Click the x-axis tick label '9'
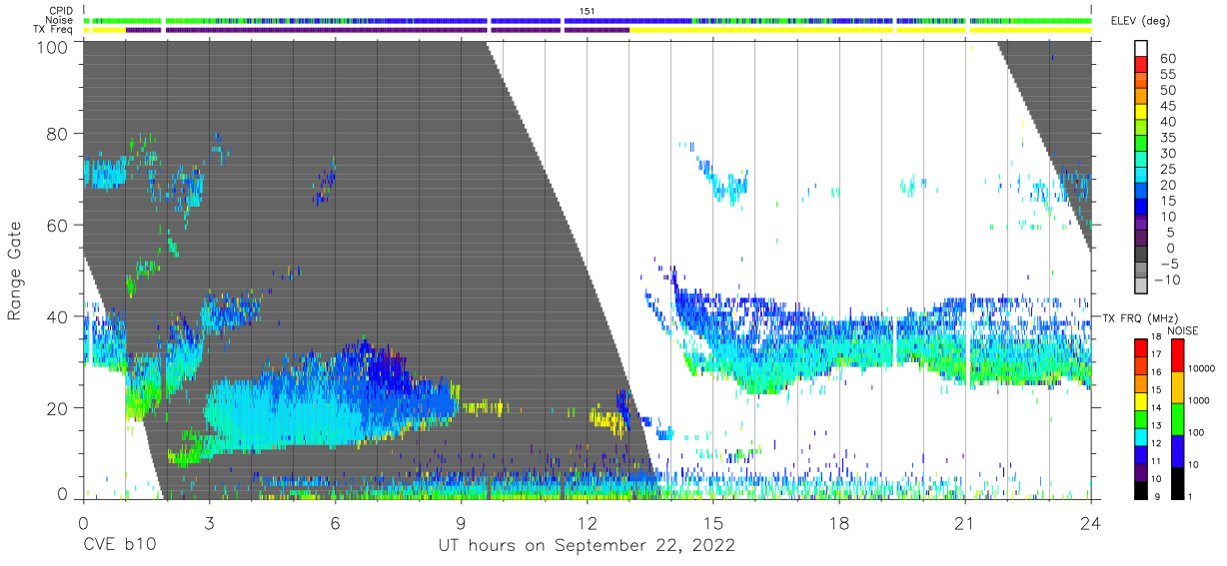 click(x=462, y=522)
